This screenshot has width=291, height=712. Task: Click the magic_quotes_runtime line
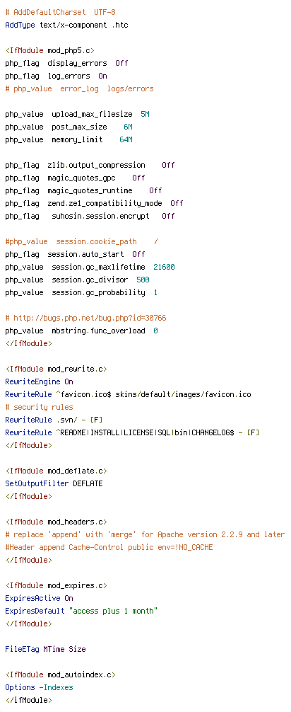click(83, 190)
